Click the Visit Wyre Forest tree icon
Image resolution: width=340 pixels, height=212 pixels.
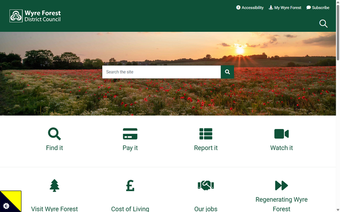(x=54, y=185)
